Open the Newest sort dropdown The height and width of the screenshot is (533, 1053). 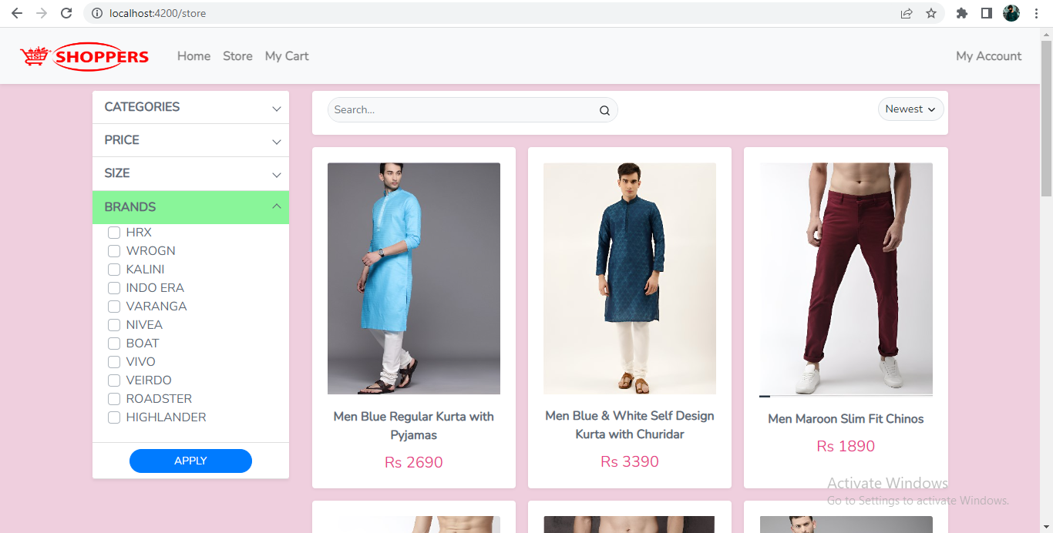pos(910,109)
